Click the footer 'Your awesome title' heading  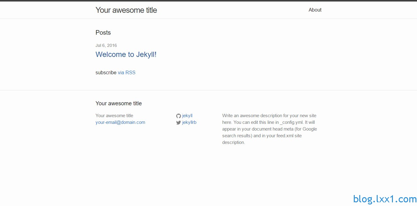click(119, 103)
